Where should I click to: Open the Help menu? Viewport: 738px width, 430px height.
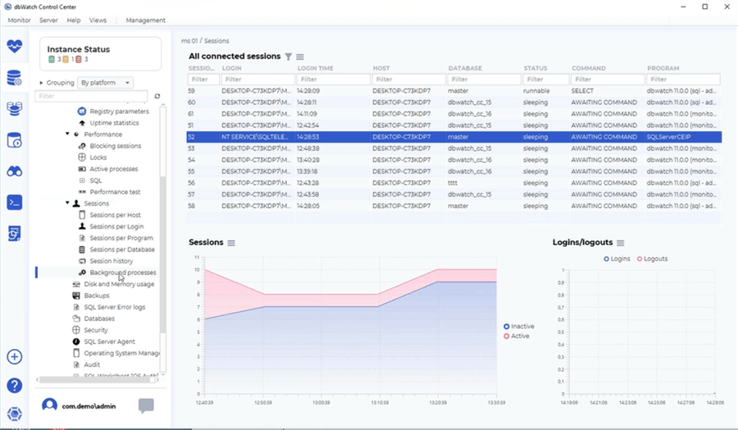(74, 20)
